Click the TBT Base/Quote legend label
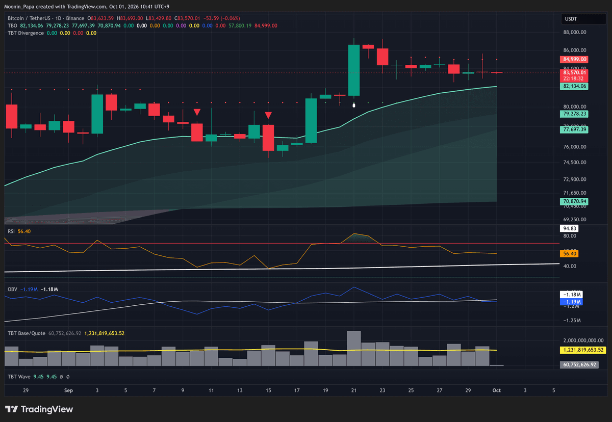Image resolution: width=612 pixels, height=422 pixels. (27, 333)
